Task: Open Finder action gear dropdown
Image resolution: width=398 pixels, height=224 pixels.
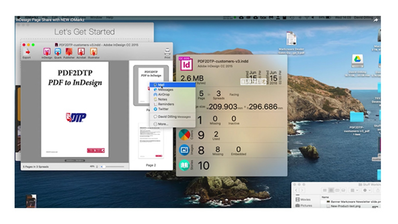Action: (367, 190)
